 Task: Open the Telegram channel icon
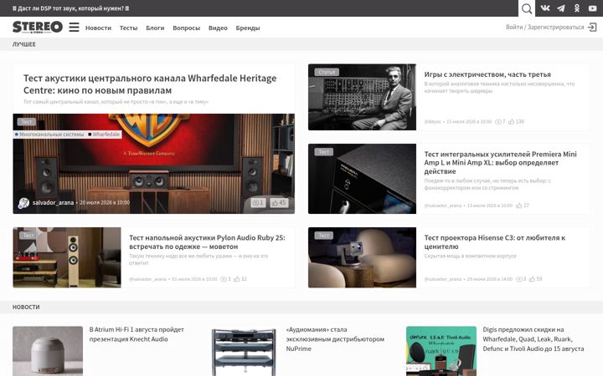(x=561, y=8)
